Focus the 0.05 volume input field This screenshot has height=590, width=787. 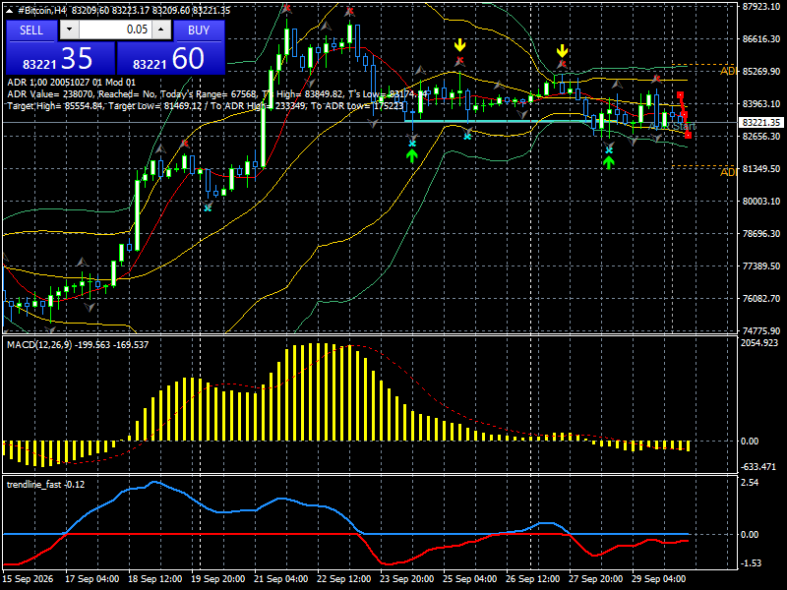[115, 30]
